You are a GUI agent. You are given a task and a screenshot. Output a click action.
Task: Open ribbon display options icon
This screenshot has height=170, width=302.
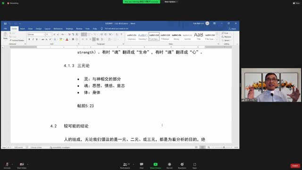pos(214,24)
